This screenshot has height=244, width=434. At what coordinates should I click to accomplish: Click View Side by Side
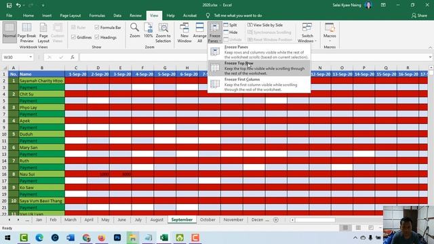point(265,25)
